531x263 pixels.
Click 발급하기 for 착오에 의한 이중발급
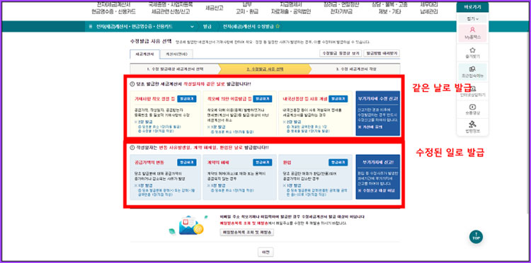pyautogui.click(x=263, y=99)
